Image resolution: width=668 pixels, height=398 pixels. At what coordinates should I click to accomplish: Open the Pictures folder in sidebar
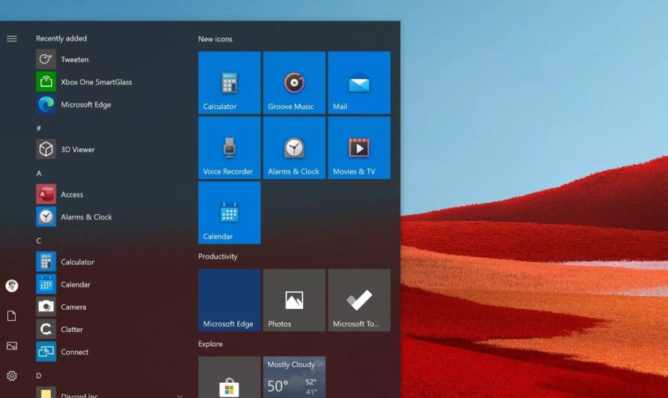tap(12, 345)
